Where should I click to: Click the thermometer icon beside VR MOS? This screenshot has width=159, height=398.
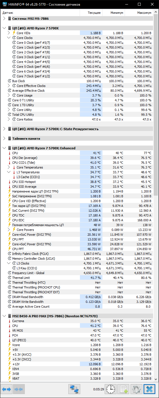click(10, 331)
